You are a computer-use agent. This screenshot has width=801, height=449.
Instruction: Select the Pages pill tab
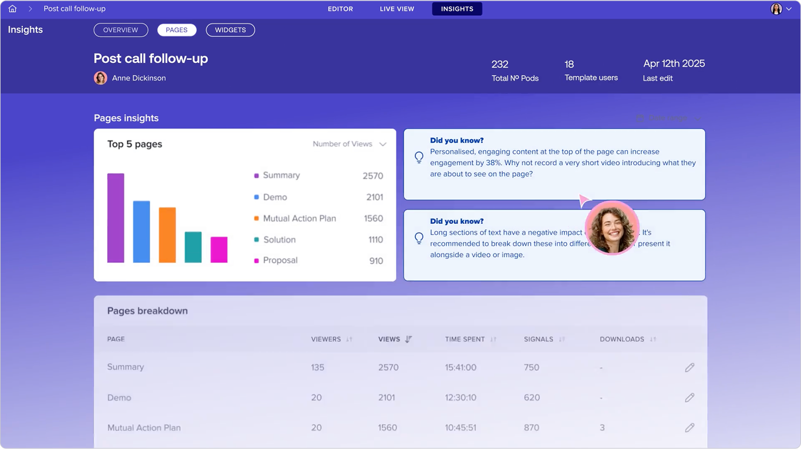177,30
